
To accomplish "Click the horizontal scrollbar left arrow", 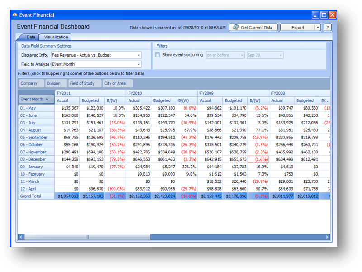I will [x=21, y=237].
